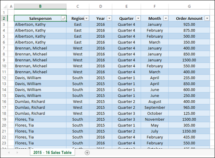Image resolution: width=215 pixels, height=158 pixels.
Task: Select row 2 header
Action: (x=4, y=19)
